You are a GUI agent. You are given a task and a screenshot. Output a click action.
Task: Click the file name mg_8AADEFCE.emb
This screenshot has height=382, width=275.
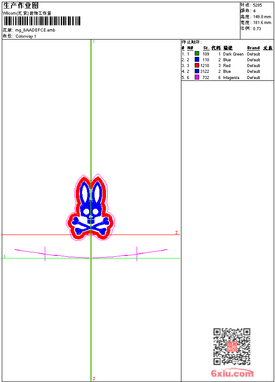tap(35, 30)
